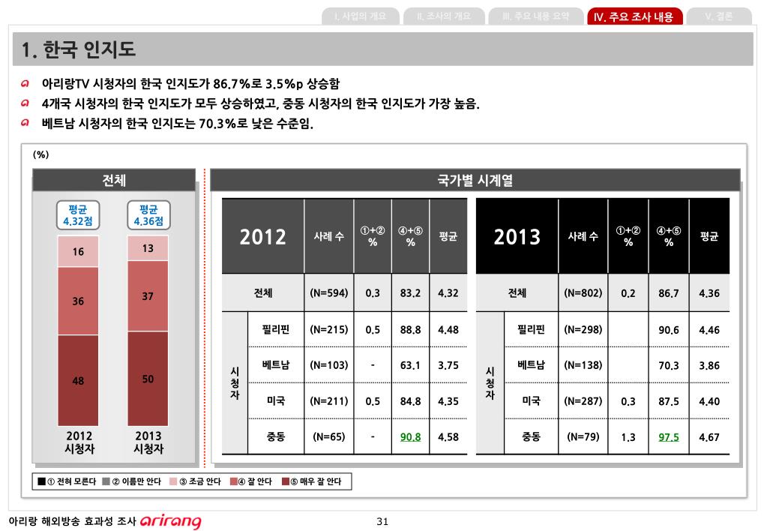Click the '국가별 시계열' panel header
This screenshot has width=767, height=531.
pos(475,180)
